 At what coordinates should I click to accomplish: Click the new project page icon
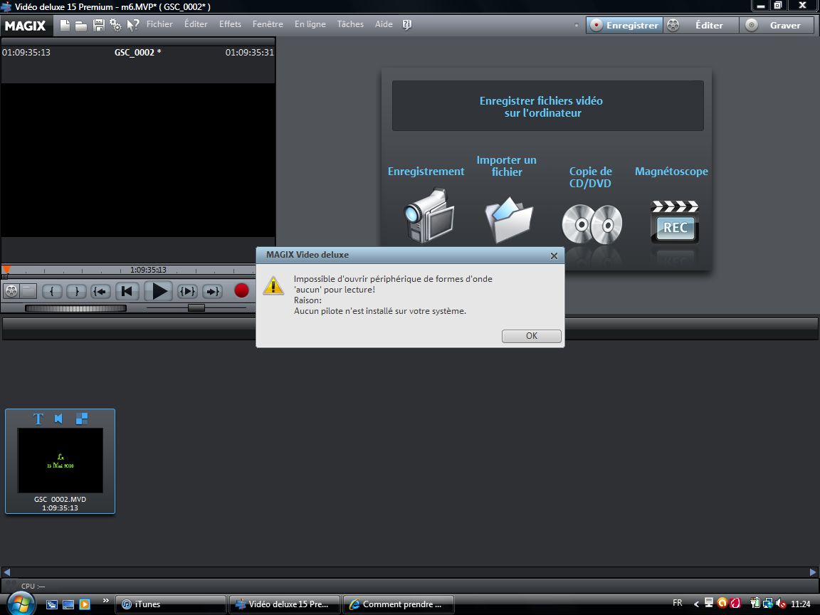tap(65, 25)
